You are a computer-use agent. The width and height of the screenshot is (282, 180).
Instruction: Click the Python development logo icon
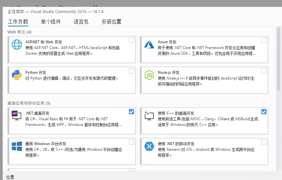tap(17, 75)
